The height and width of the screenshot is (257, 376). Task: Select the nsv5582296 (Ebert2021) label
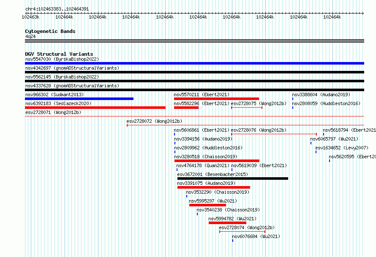click(x=202, y=103)
